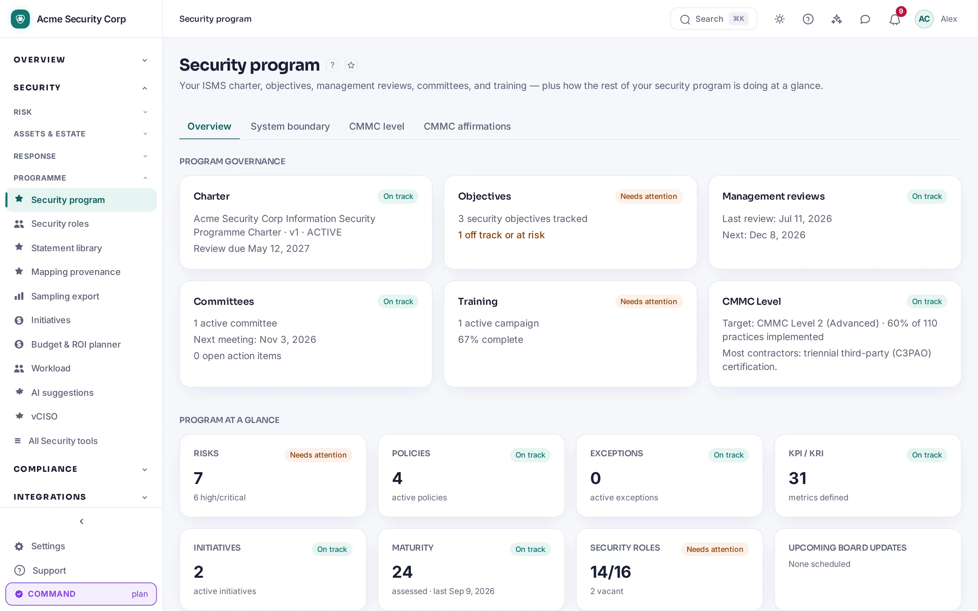Screen dimensions: 978x611
Task: Click the Initiatives dollar icon in the sidebar
Action: (19, 320)
